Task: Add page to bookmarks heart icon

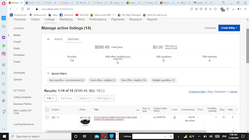Action: tap(215, 9)
